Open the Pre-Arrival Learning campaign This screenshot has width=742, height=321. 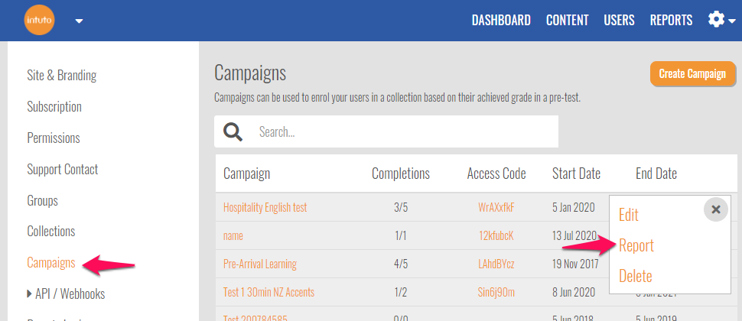pos(259,264)
